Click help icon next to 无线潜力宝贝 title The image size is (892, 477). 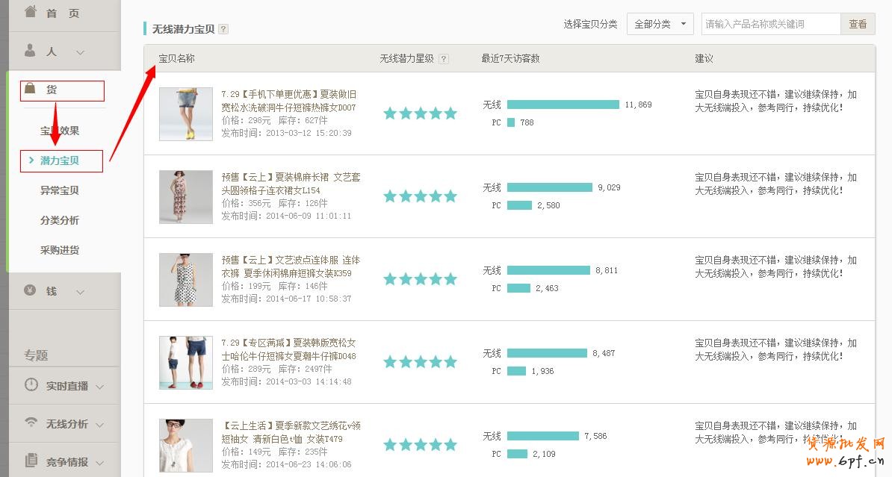click(223, 29)
